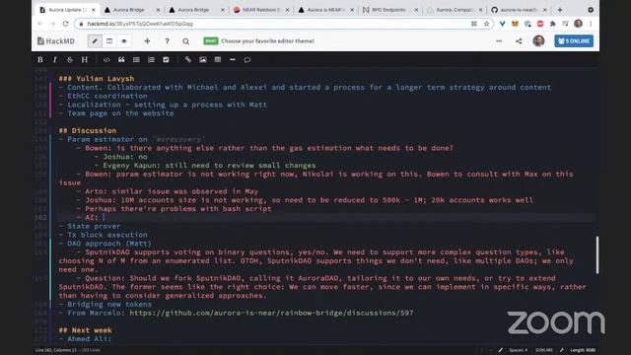
Task: Insert a code block
Action: point(106,59)
